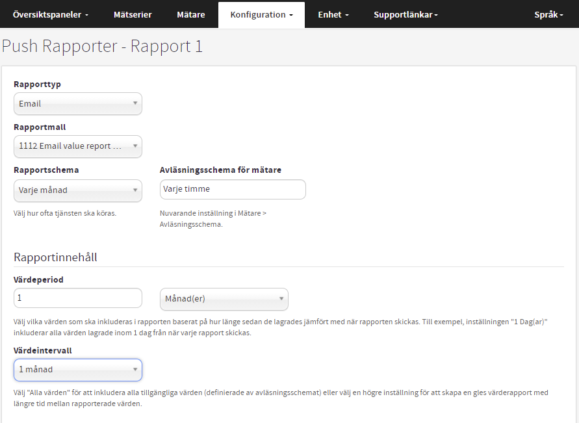Screen dimensions: 579x423
Task: Open the Mätare page
Action: pos(190,14)
